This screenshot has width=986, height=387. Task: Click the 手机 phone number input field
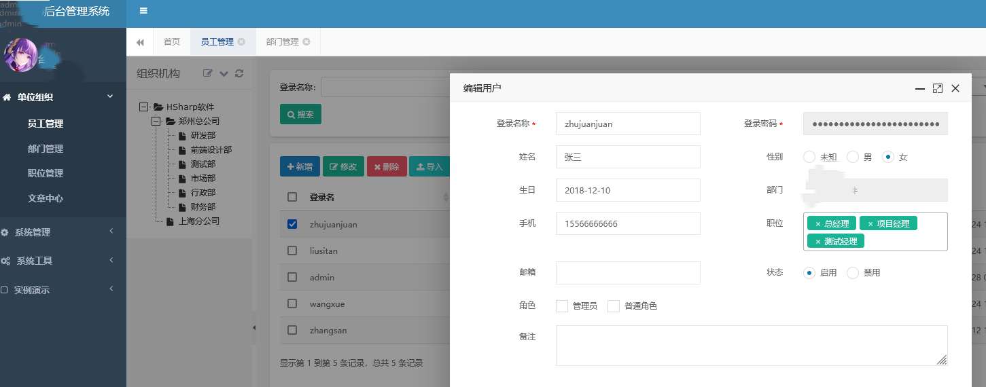click(x=627, y=223)
